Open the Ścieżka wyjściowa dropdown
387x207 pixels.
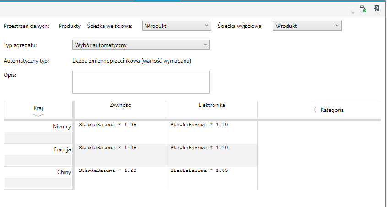pyautogui.click(x=307, y=26)
